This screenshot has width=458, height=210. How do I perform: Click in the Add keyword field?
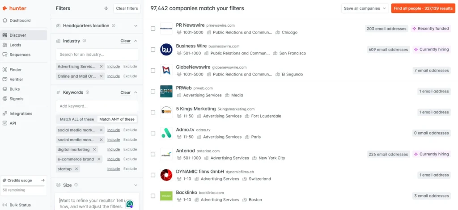point(97,106)
